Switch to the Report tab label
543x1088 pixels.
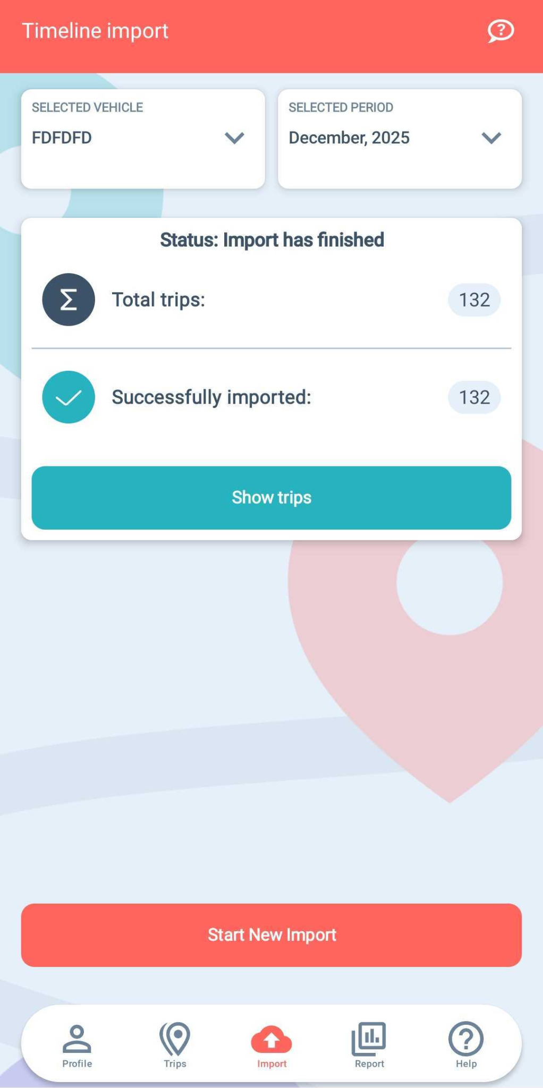(369, 1064)
